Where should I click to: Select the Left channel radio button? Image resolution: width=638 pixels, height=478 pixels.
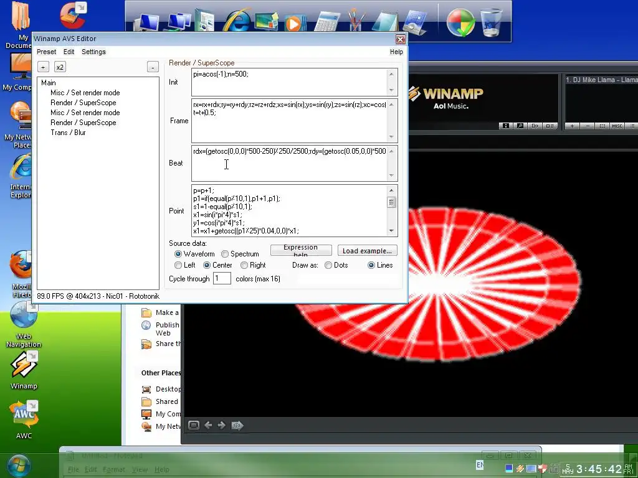point(178,265)
